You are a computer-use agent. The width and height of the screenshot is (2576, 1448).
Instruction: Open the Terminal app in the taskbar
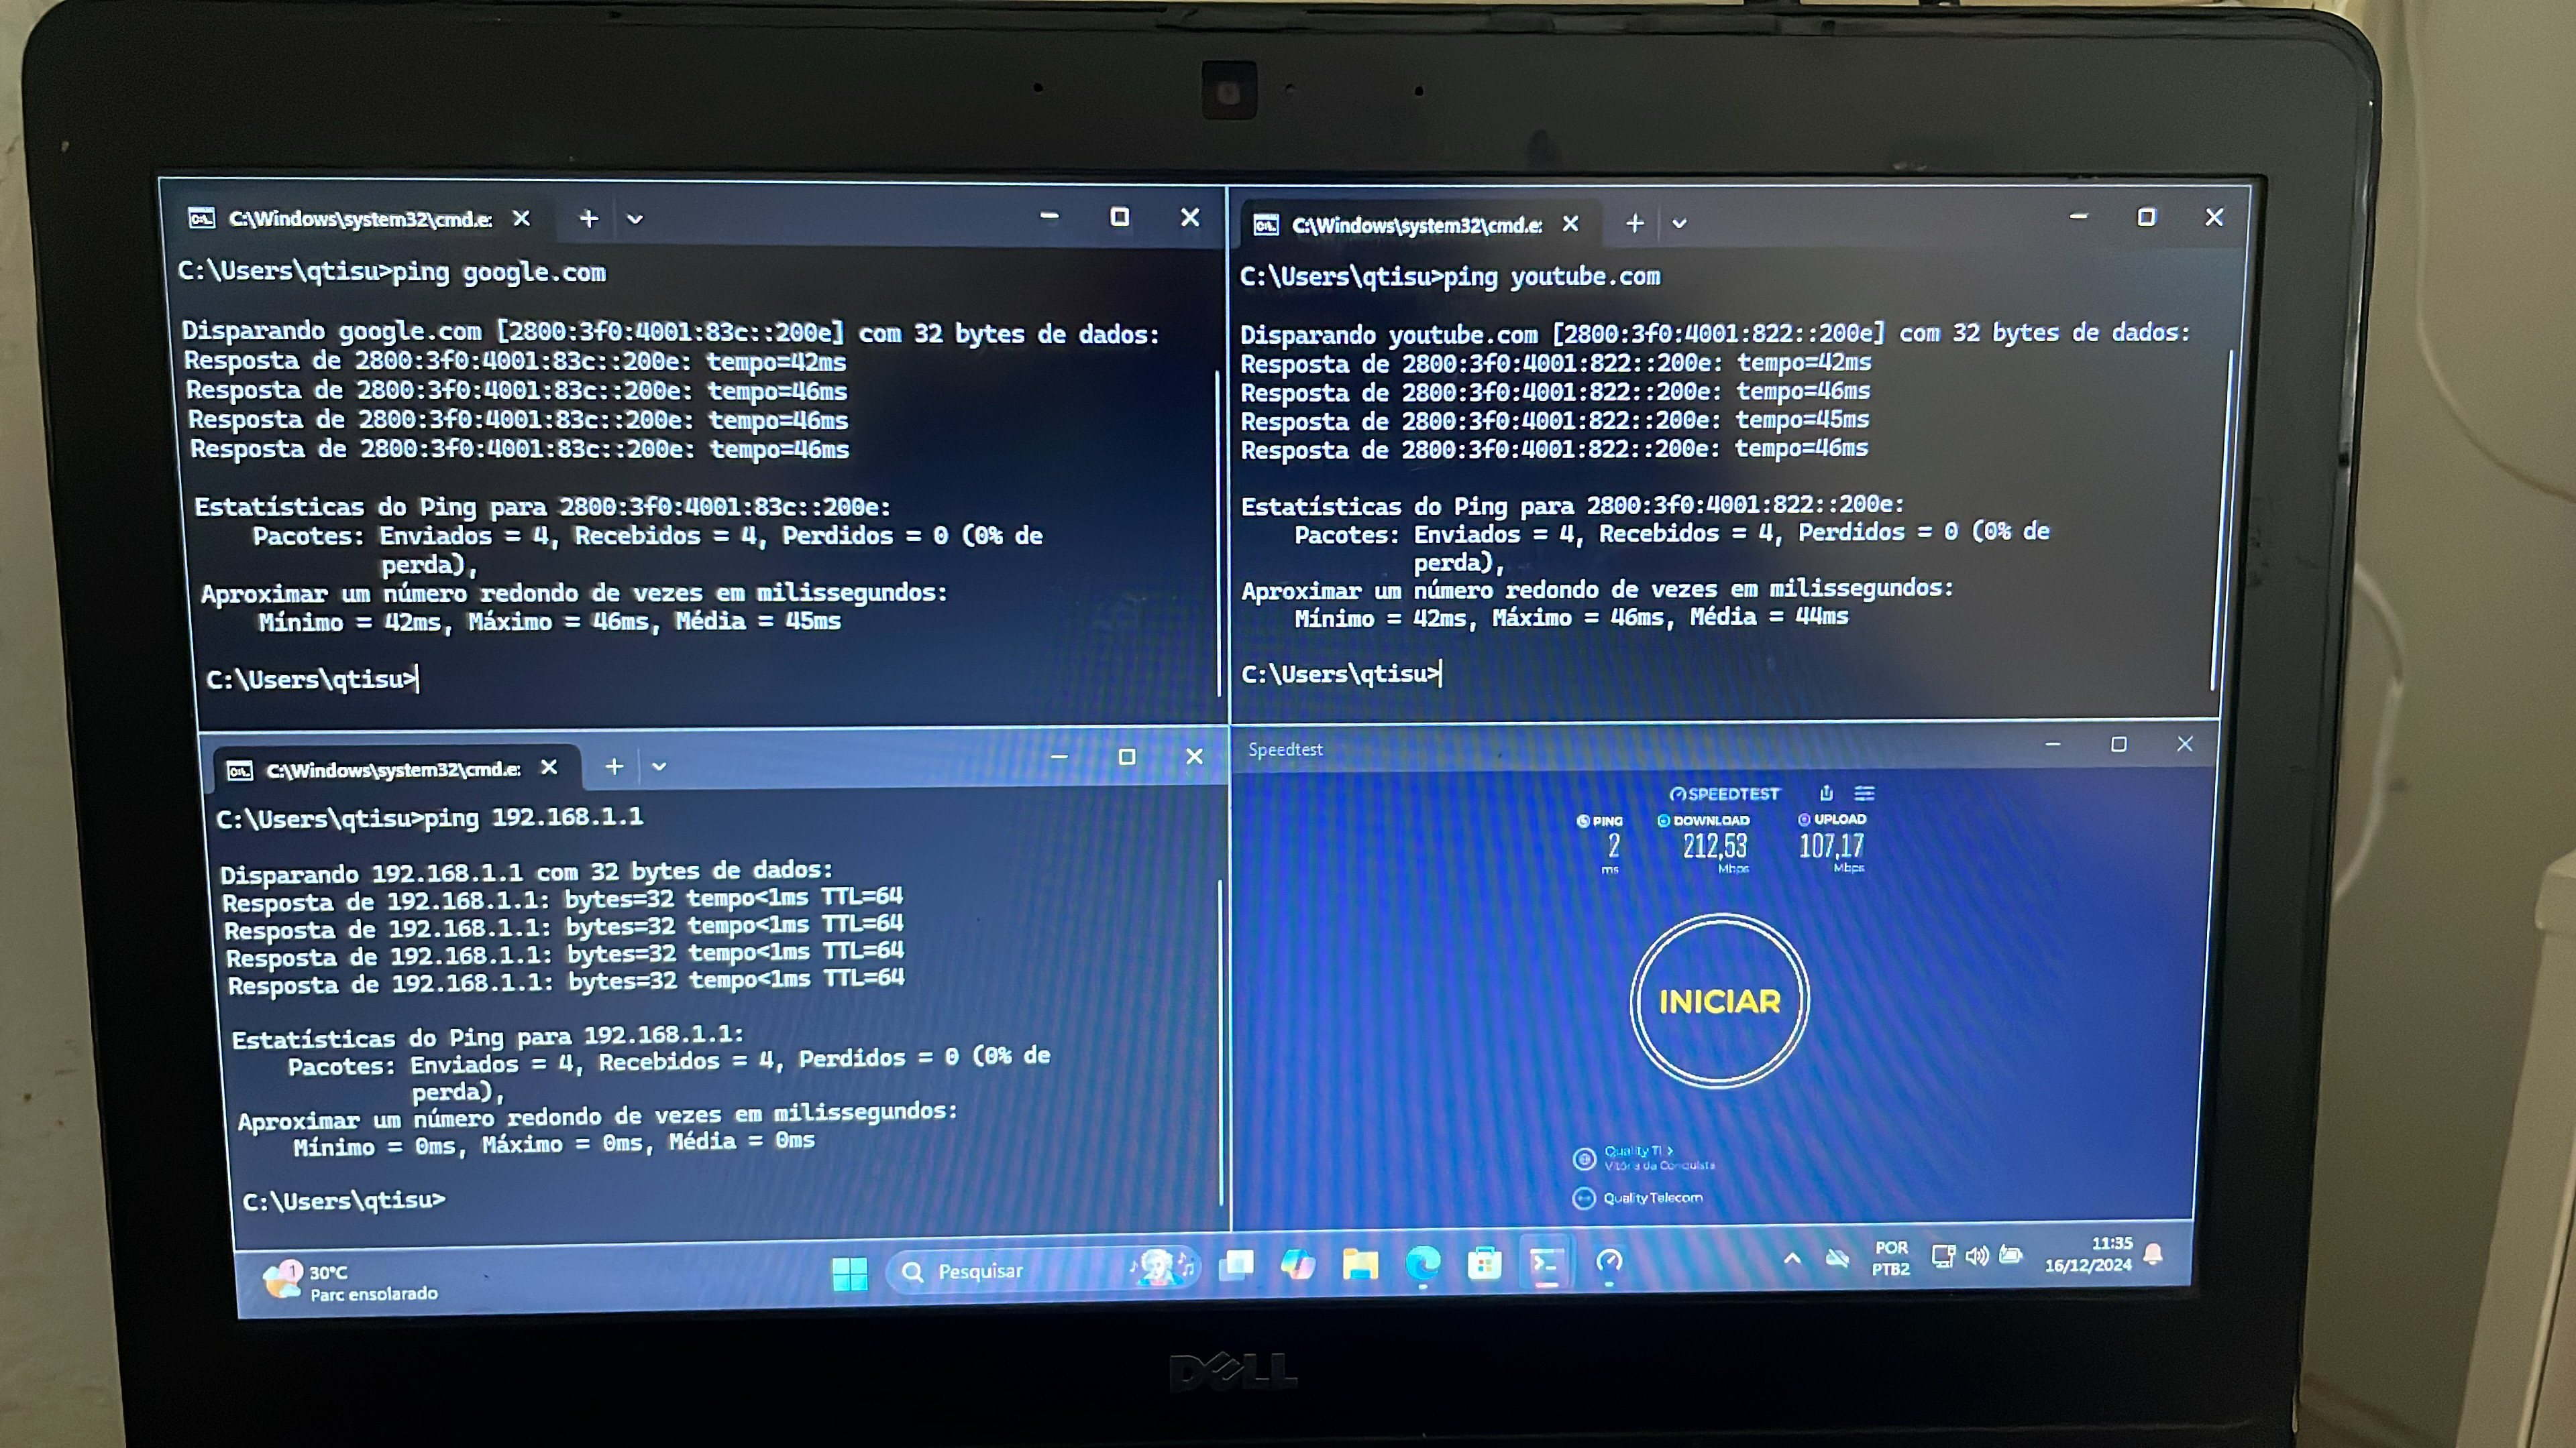click(x=1546, y=1265)
